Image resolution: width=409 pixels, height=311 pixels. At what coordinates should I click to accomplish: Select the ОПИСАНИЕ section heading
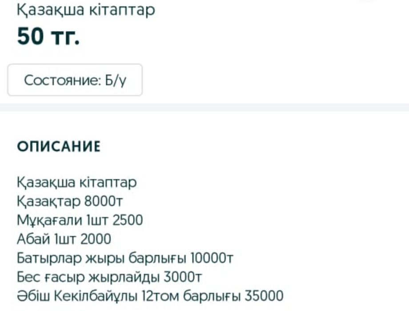point(59,147)
